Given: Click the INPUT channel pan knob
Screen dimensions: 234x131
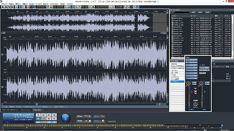Looking at the screenshot, I should coord(201,83).
